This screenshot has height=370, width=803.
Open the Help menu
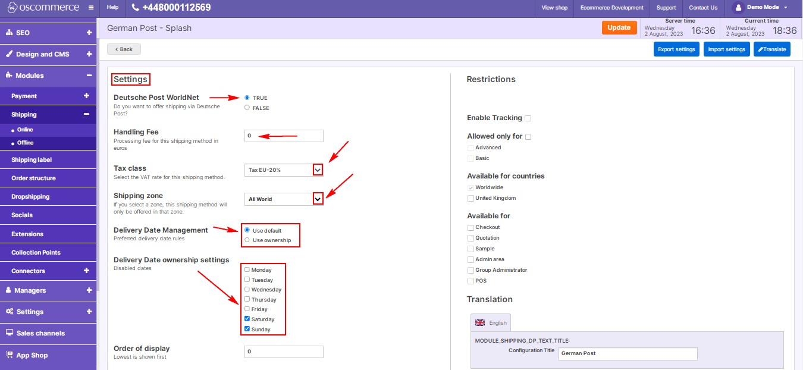click(112, 8)
